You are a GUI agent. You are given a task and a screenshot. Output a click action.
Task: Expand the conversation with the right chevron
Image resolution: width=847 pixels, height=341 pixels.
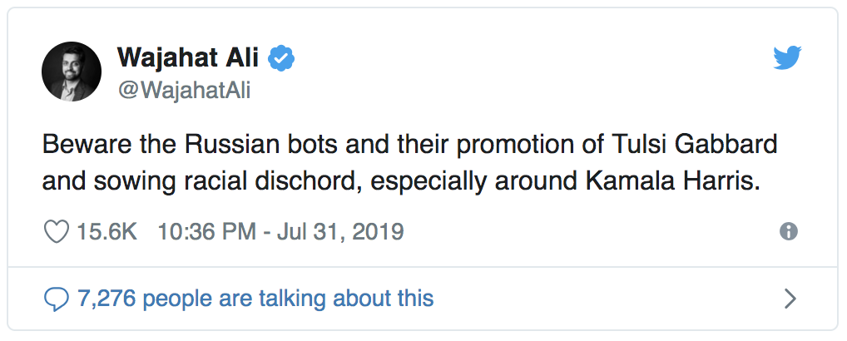pyautogui.click(x=790, y=298)
